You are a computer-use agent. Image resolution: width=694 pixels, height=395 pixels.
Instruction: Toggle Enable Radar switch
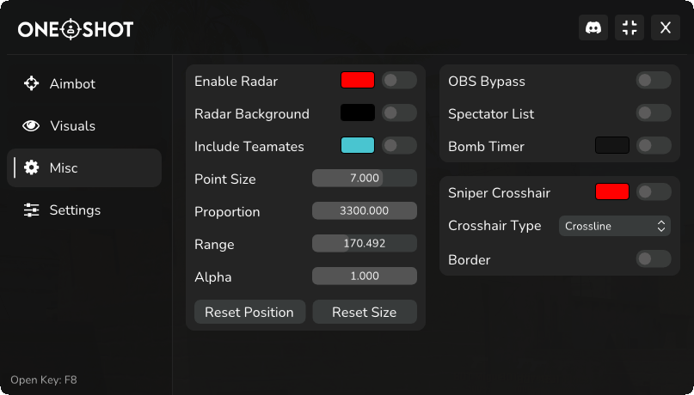399,81
